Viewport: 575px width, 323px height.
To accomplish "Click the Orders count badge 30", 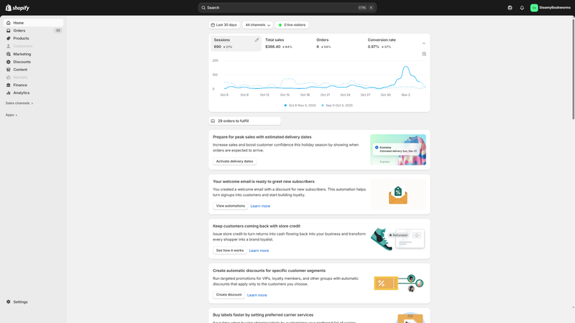I will pos(58,31).
